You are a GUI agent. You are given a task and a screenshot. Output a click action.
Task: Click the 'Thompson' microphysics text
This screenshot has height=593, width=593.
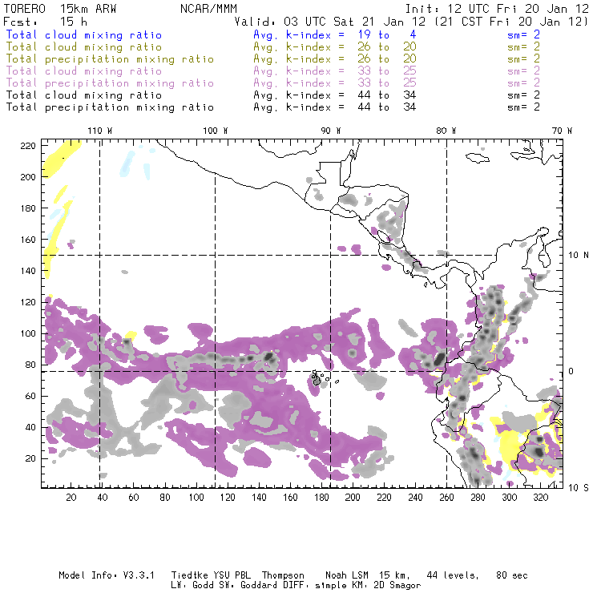coord(283,576)
